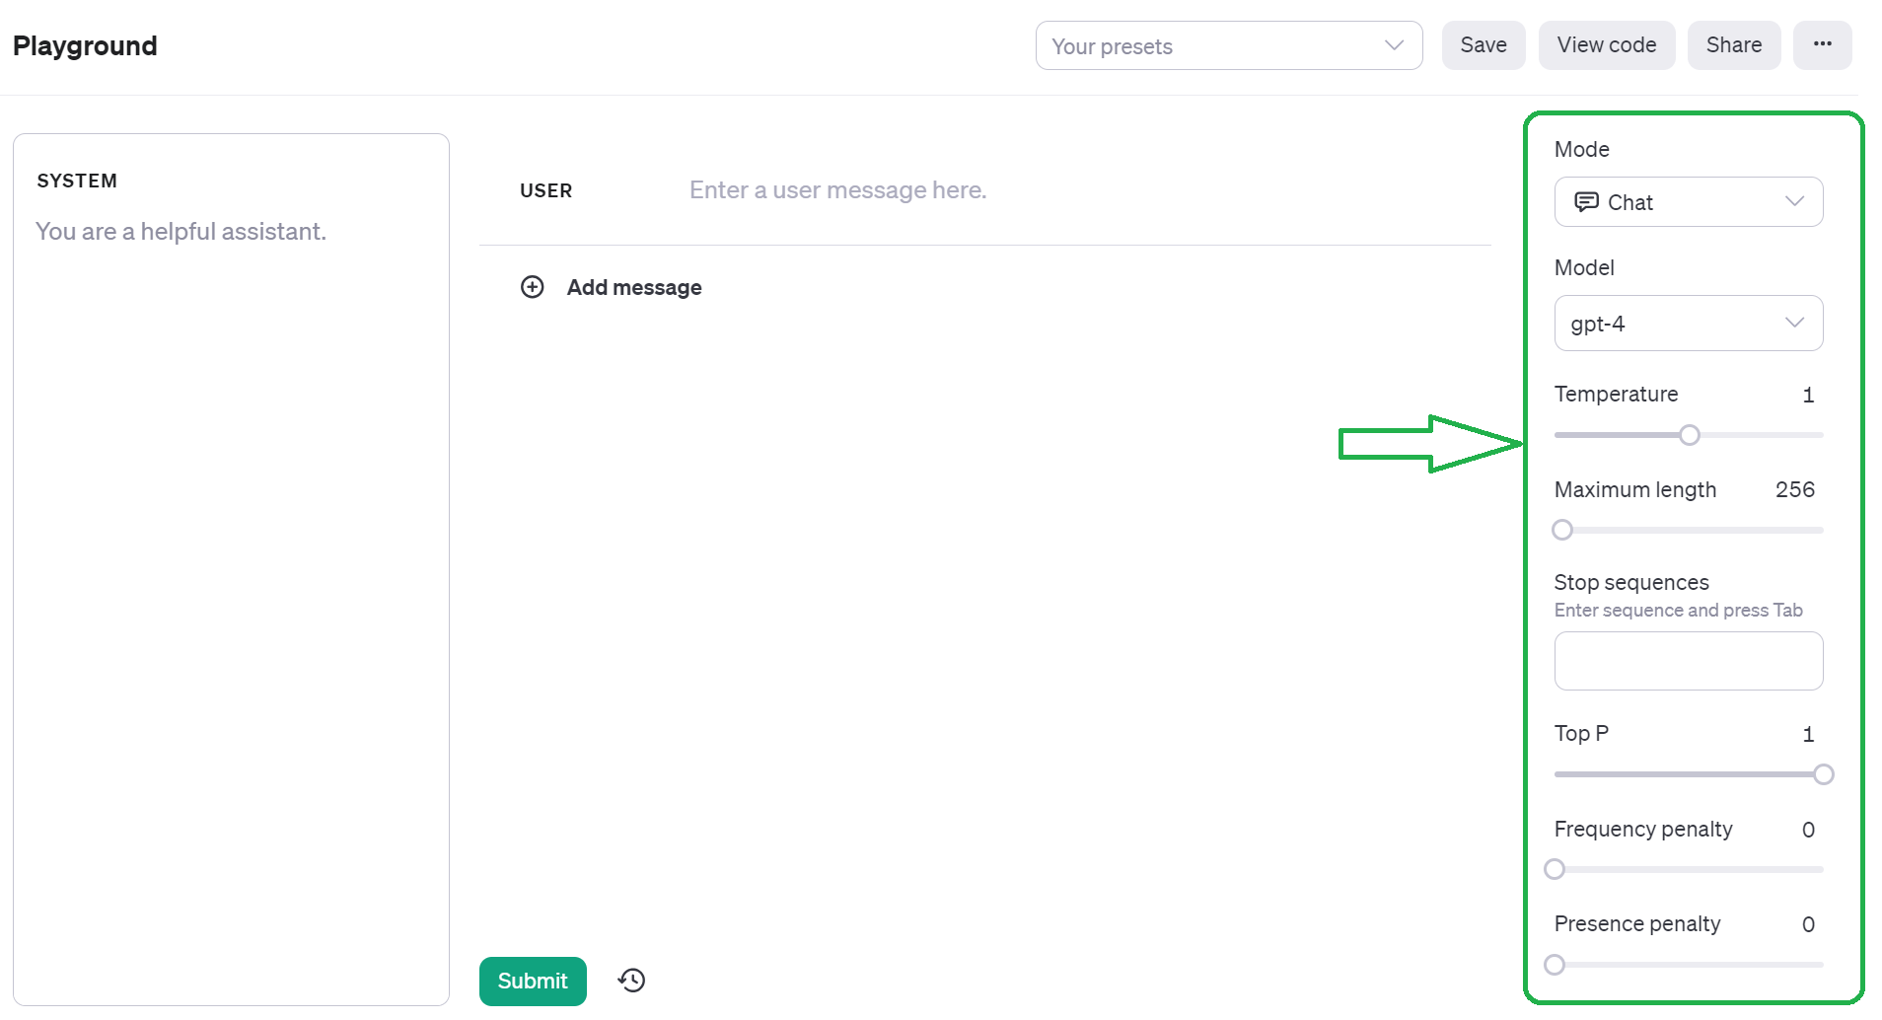Click the plus circle Add message icon

tap(533, 287)
